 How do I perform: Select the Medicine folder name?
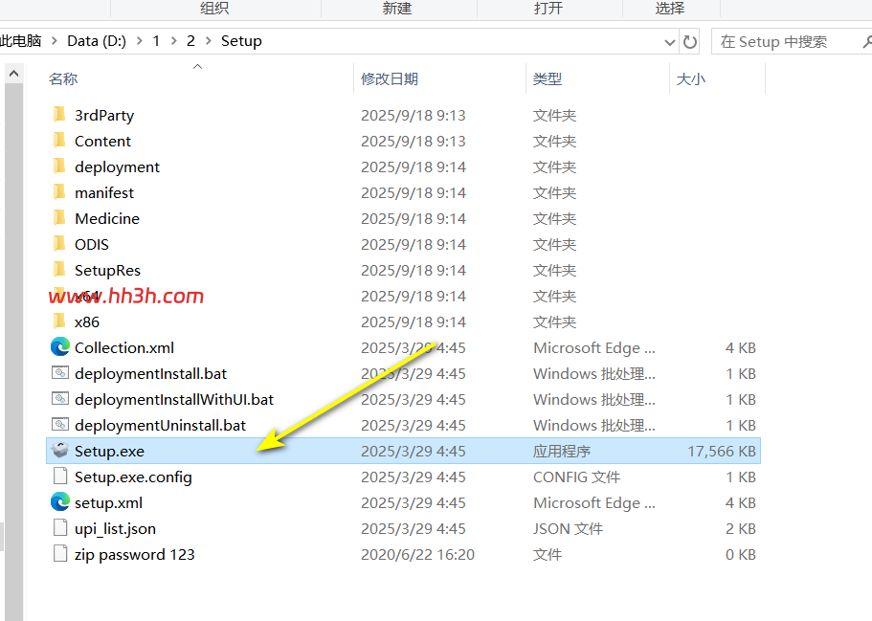[x=107, y=218]
